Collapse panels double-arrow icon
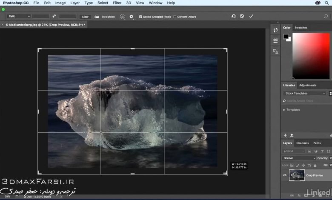 click(278, 22)
